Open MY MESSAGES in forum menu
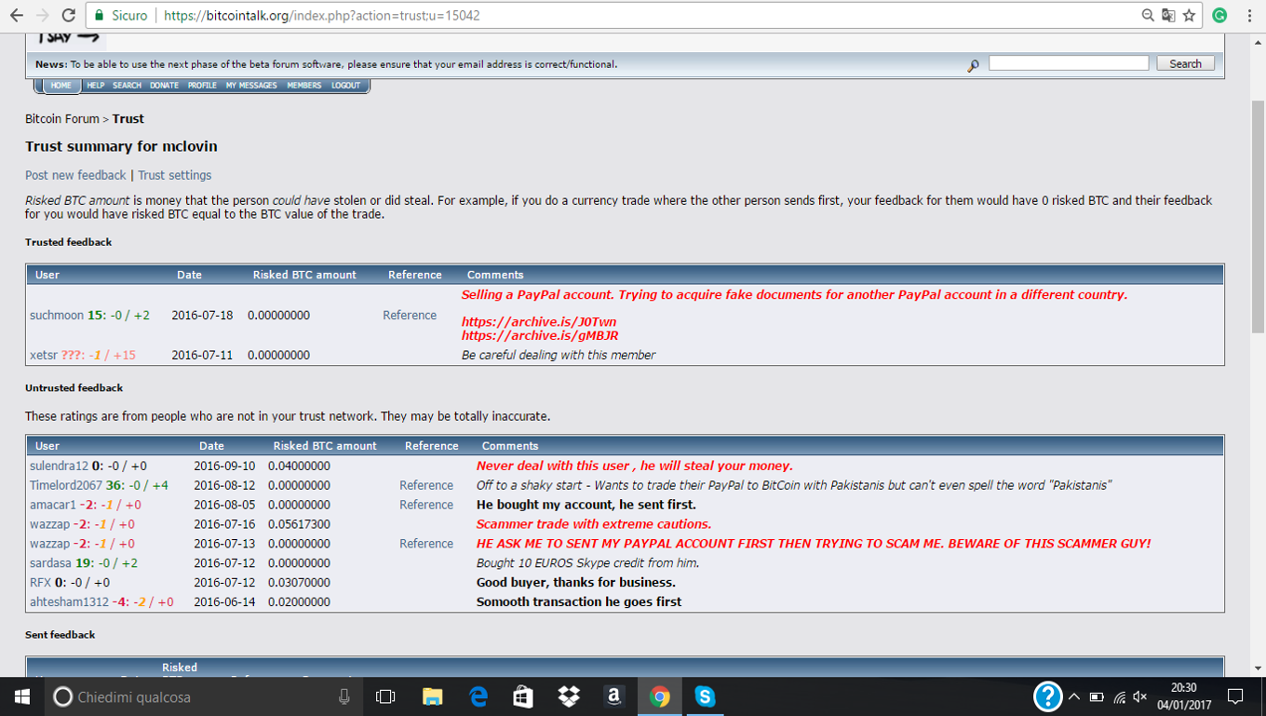The width and height of the screenshot is (1266, 716). [251, 86]
